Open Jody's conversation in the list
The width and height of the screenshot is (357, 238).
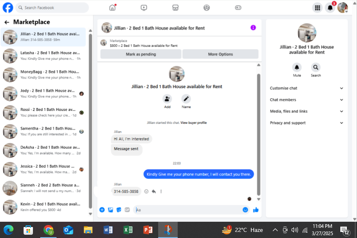pyautogui.click(x=44, y=93)
